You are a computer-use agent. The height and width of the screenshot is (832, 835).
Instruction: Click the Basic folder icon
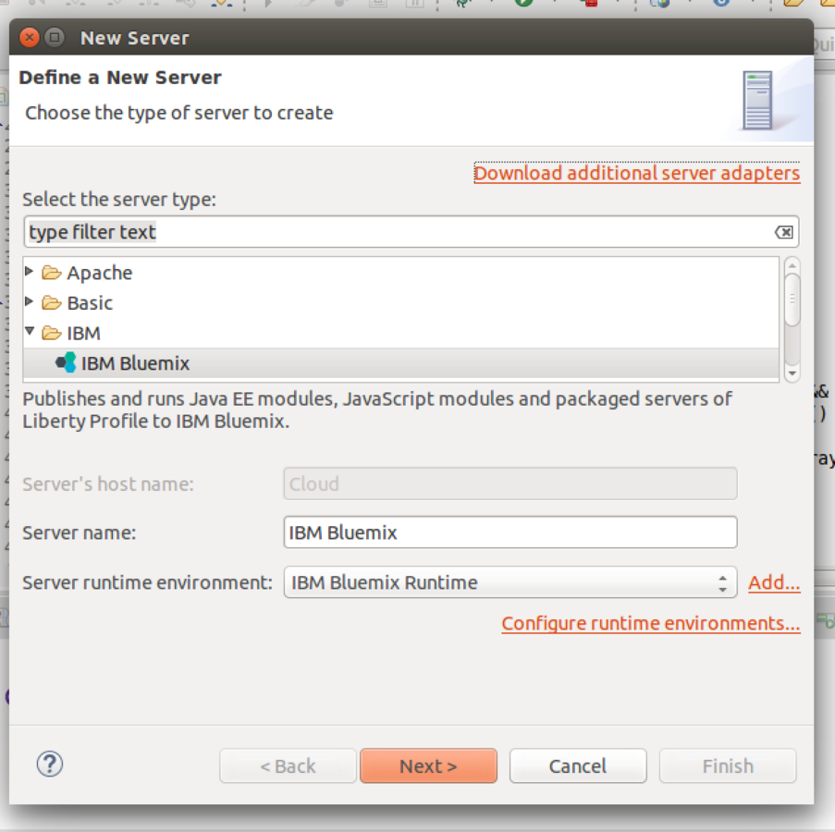(52, 303)
